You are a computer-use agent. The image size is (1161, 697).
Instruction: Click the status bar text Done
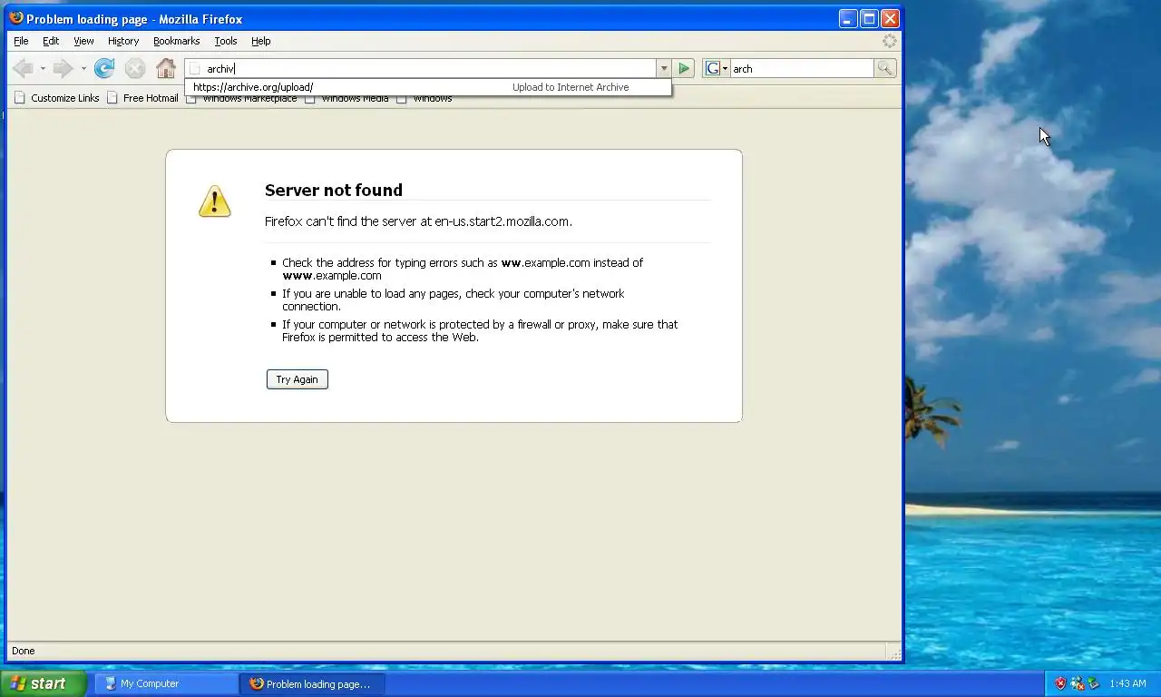point(23,651)
